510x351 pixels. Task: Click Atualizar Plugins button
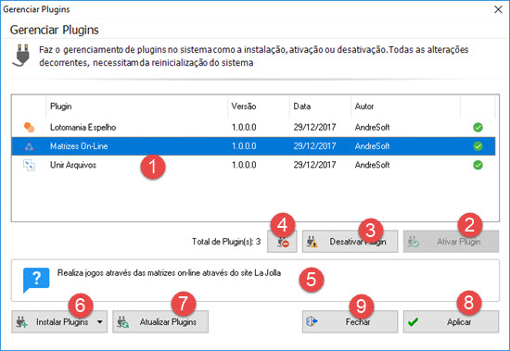[160, 321]
